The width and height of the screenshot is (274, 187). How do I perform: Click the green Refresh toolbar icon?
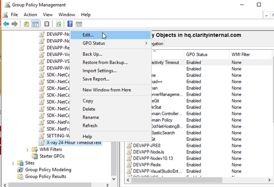(58, 24)
